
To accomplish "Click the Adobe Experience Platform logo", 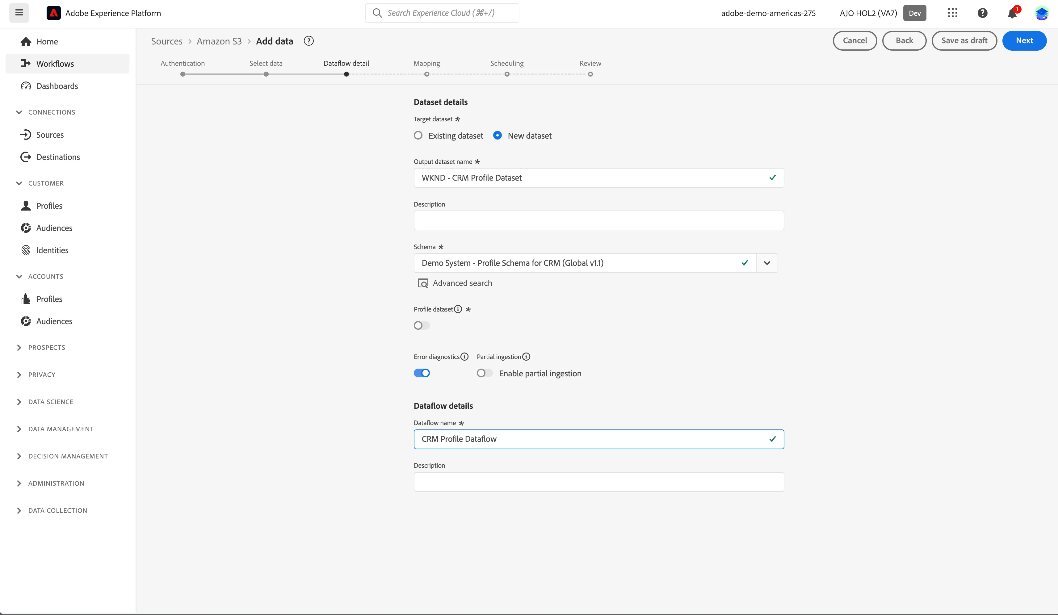I will 53,13.
